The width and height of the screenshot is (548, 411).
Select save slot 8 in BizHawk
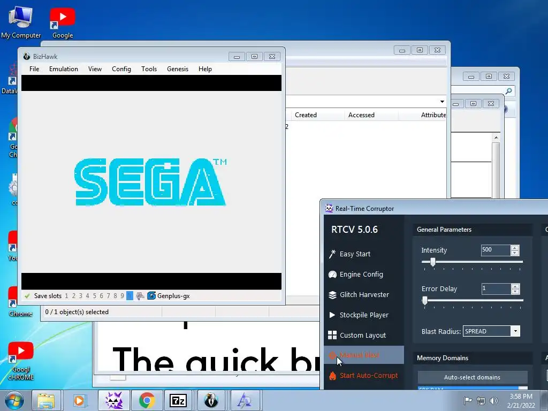click(x=116, y=295)
